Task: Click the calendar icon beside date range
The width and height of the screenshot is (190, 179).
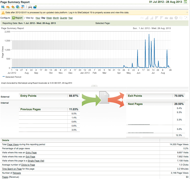Action: [x=185, y=2]
